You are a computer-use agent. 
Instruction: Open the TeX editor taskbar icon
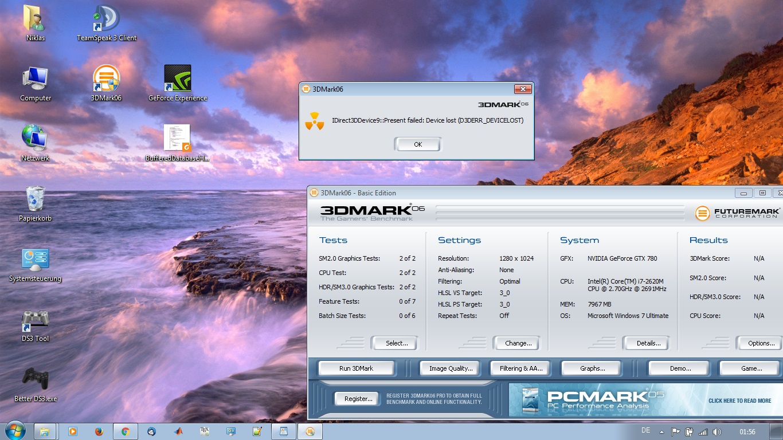204,431
